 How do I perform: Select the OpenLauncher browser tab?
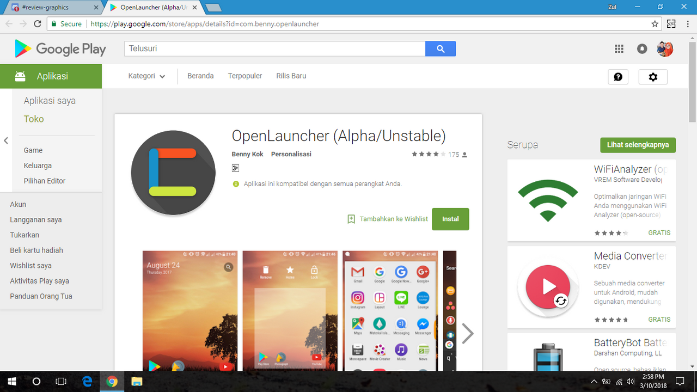(x=154, y=8)
